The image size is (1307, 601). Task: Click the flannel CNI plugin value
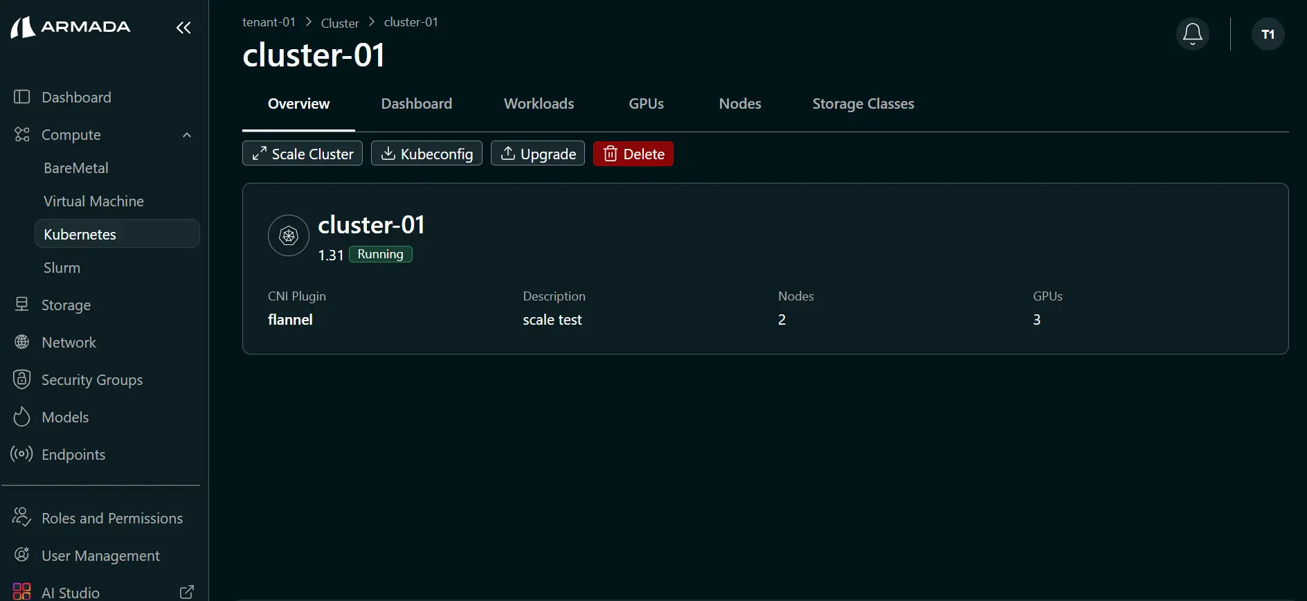coord(291,320)
